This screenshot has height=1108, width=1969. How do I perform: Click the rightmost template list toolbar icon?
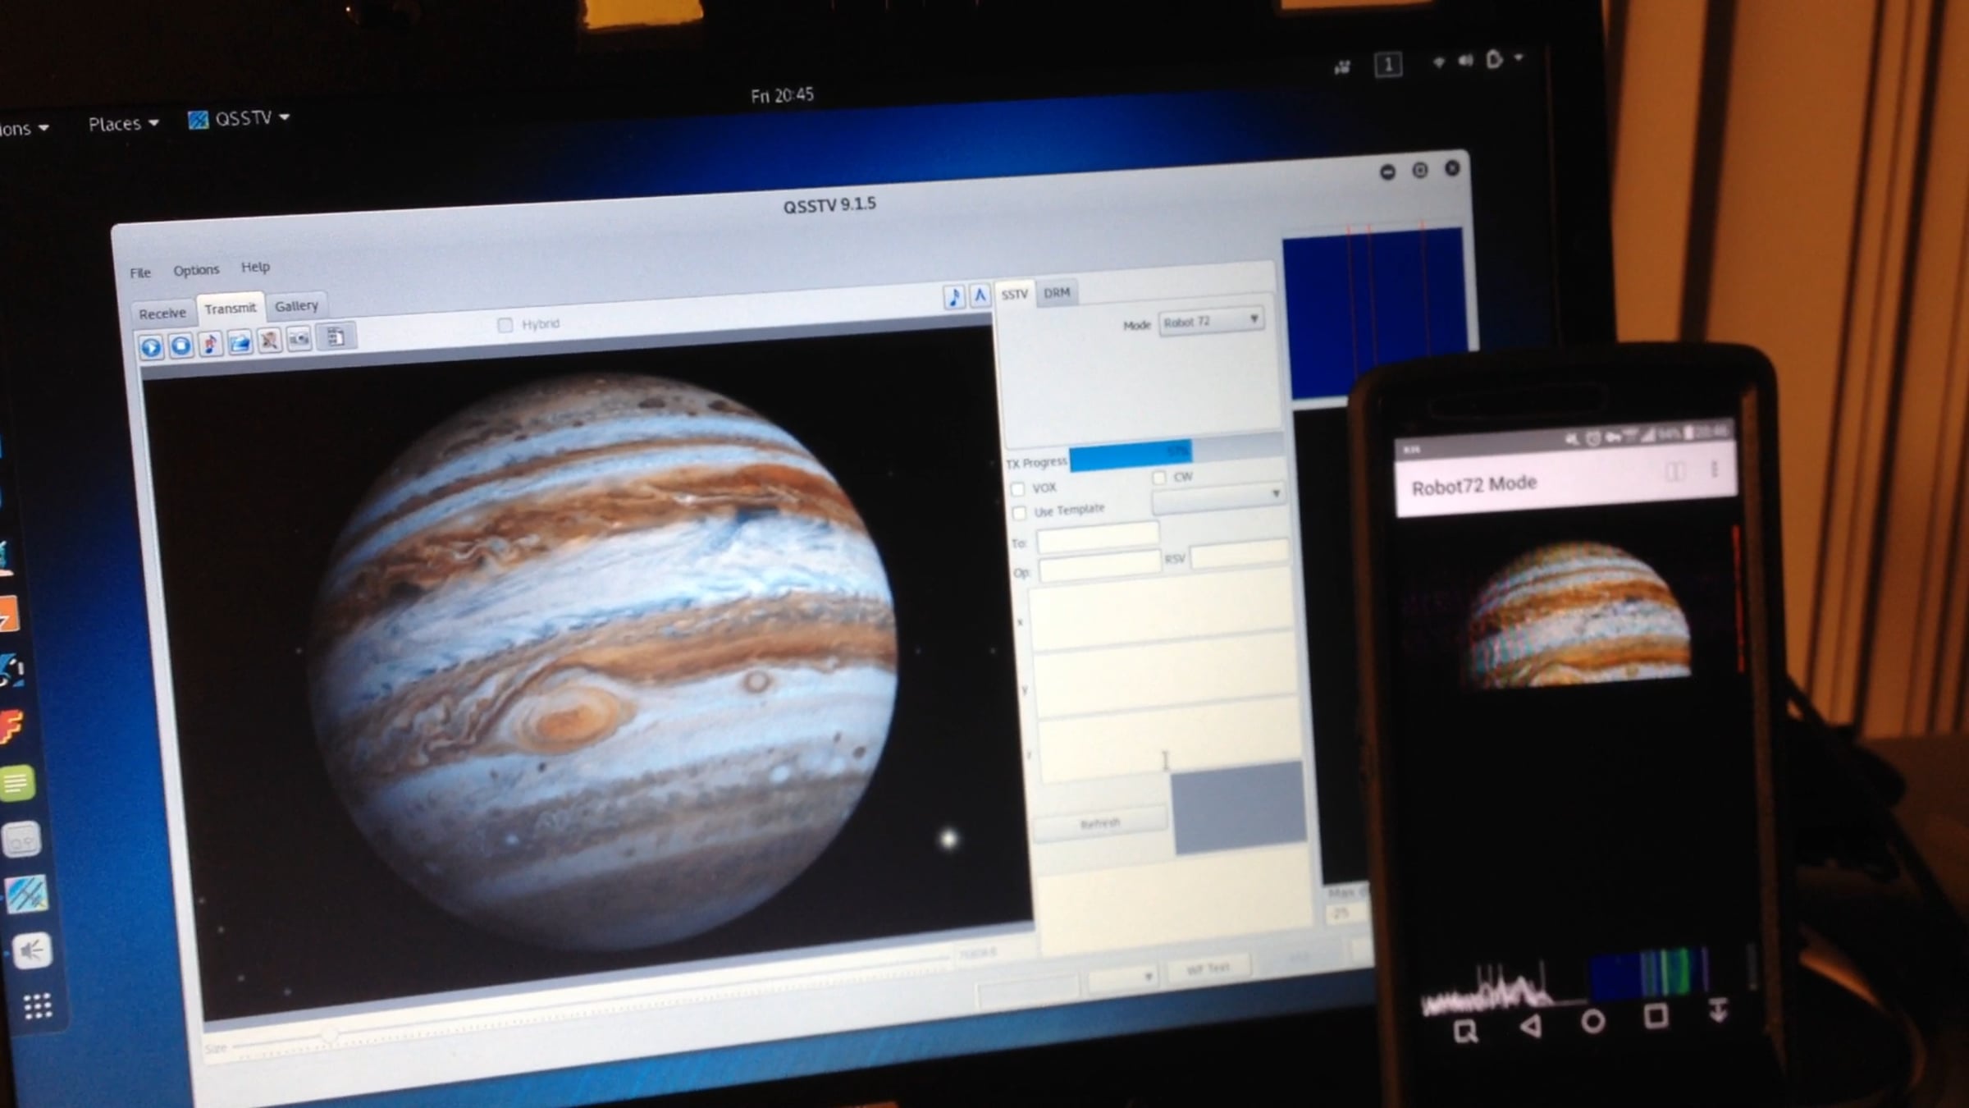[336, 337]
